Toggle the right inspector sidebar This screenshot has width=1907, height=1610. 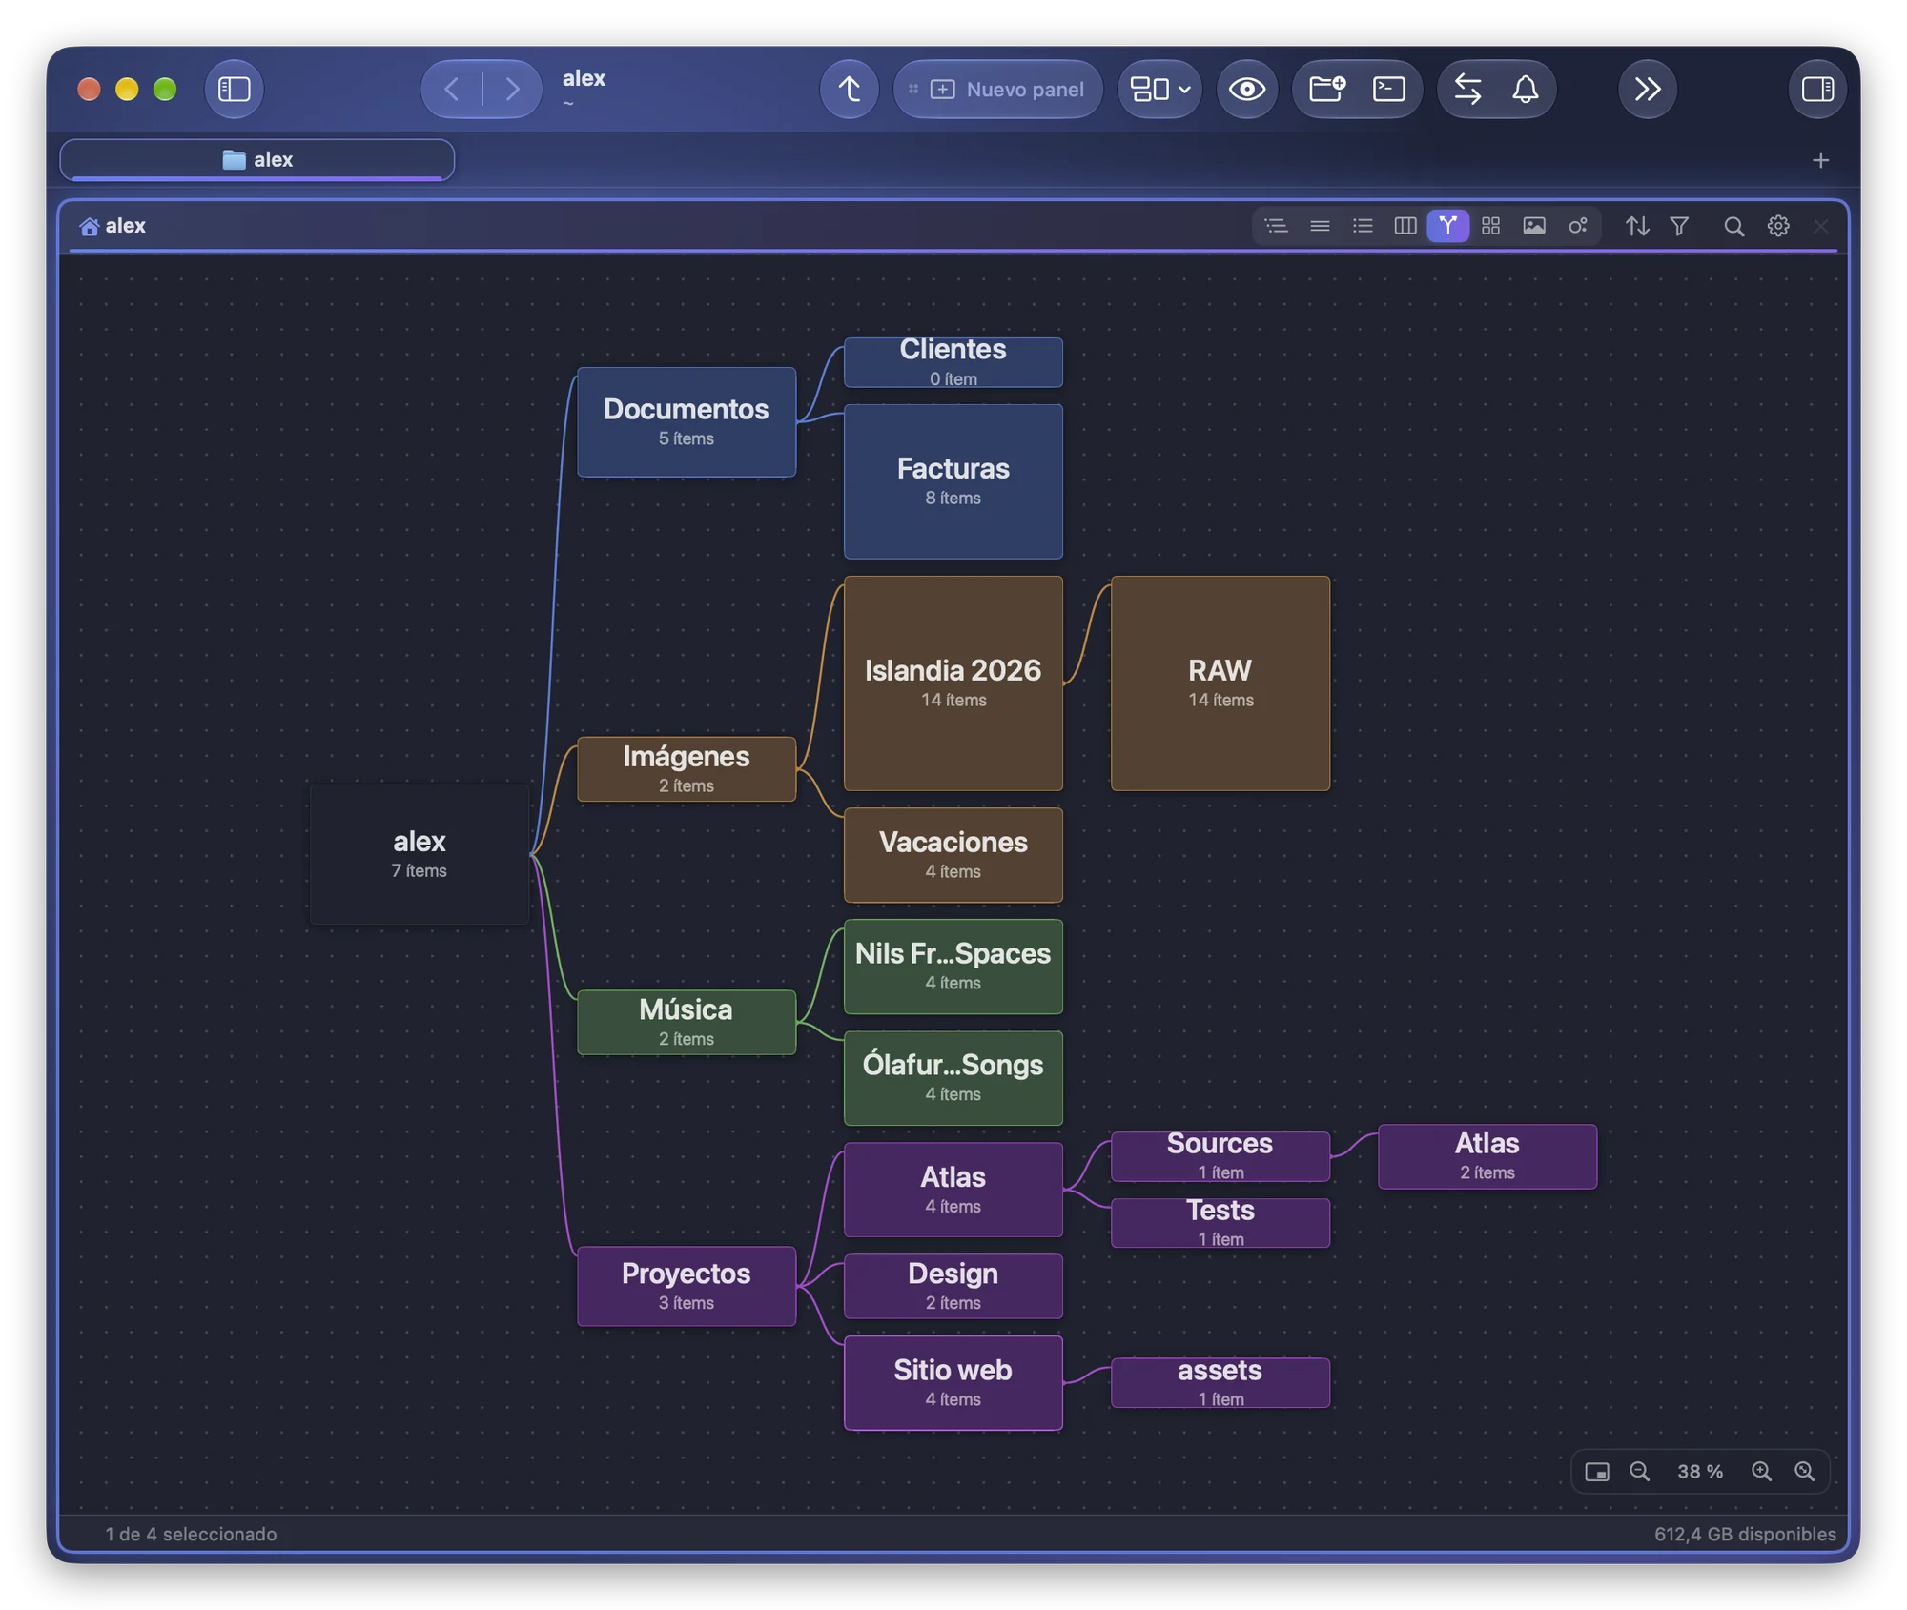click(1817, 89)
